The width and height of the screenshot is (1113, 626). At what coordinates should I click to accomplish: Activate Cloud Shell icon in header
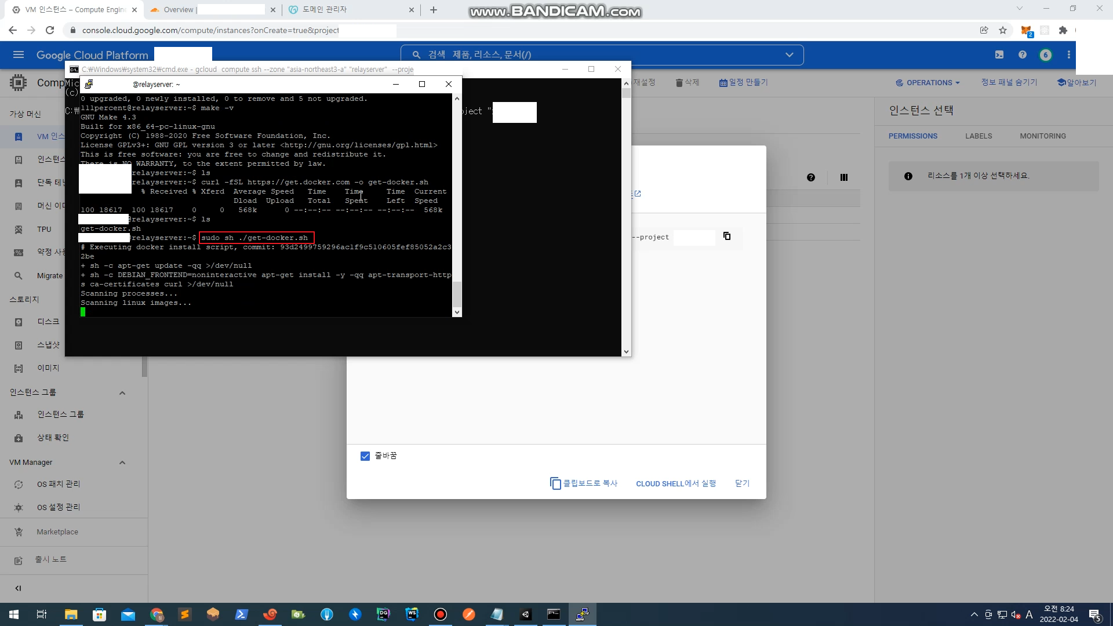pyautogui.click(x=999, y=54)
